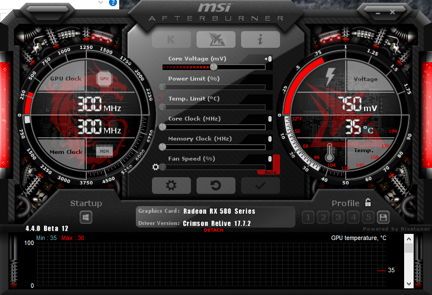Image resolution: width=432 pixels, height=295 pixels.
Task: Click the Memory Clock slider handle
Action: point(163,147)
